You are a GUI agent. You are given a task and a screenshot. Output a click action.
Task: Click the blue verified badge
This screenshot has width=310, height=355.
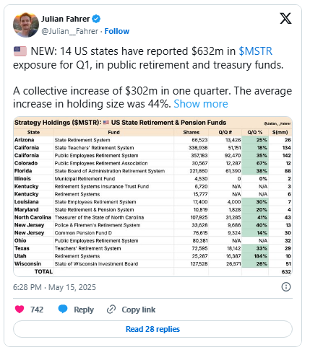(x=96, y=19)
